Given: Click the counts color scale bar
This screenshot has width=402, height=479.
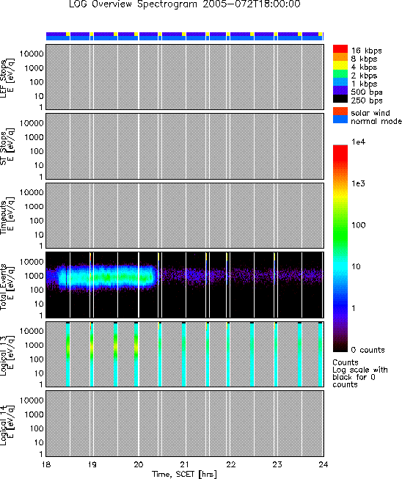Looking at the screenshot, I should tap(340, 249).
